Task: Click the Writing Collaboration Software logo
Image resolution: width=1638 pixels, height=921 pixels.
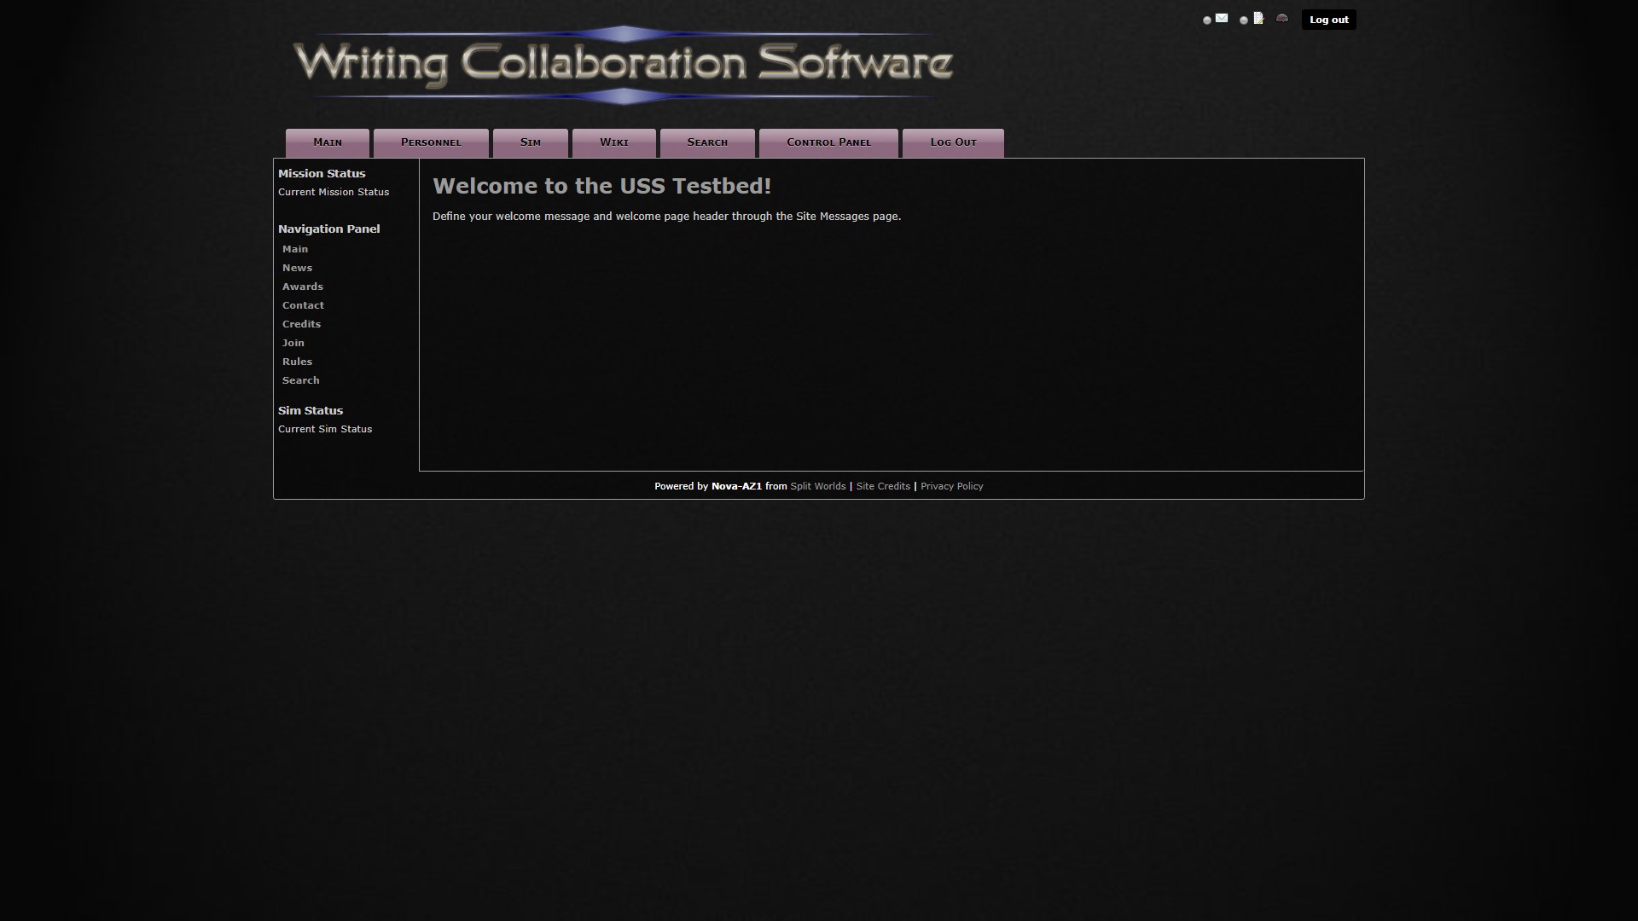Action: (x=623, y=64)
